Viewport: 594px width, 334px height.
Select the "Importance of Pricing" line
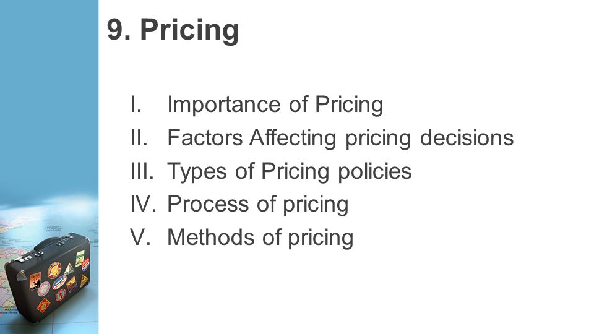275,104
